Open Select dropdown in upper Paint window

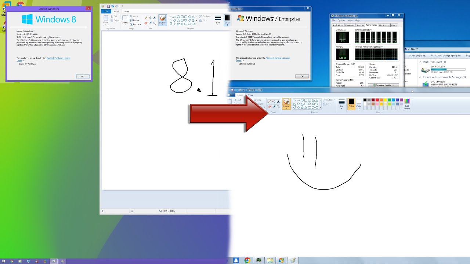click(x=125, y=23)
